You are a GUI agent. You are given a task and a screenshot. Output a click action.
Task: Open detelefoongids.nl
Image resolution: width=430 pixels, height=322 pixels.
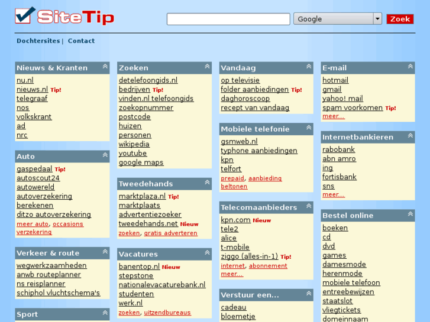[x=148, y=80]
